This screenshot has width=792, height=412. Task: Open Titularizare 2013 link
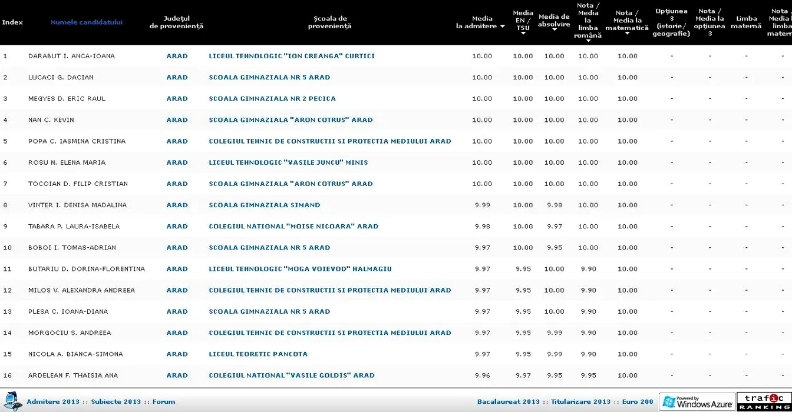click(x=581, y=402)
